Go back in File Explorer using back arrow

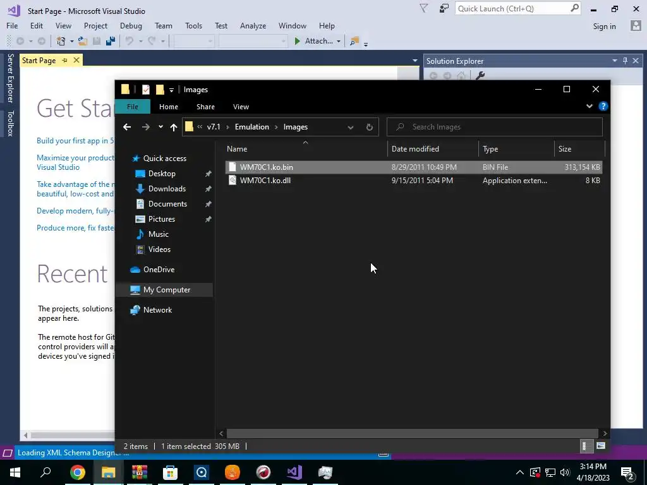tap(127, 127)
